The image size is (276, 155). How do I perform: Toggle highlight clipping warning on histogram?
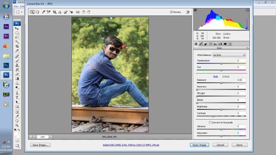click(x=247, y=10)
